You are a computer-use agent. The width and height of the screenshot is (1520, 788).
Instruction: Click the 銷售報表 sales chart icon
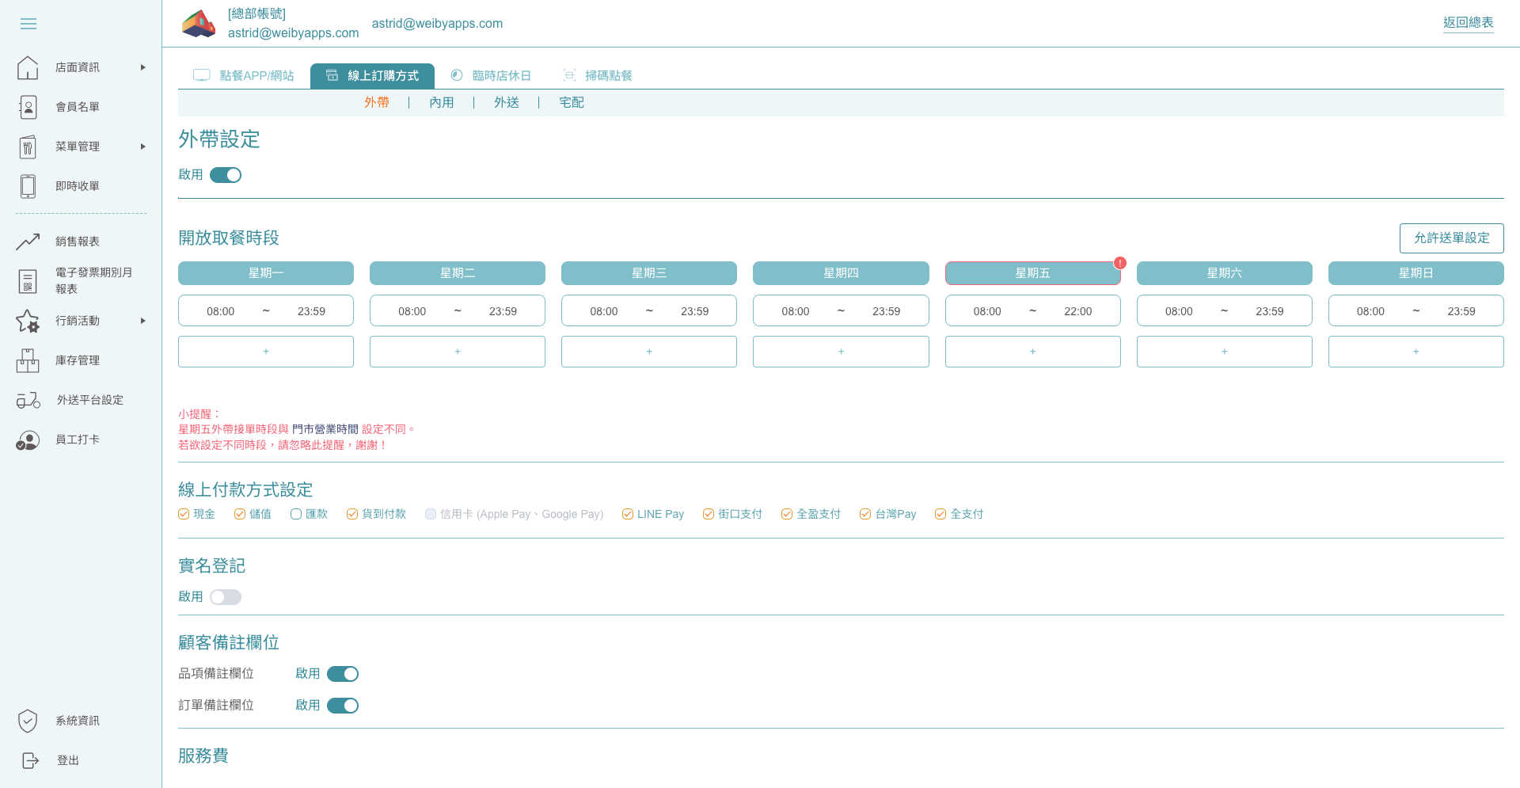tap(28, 242)
